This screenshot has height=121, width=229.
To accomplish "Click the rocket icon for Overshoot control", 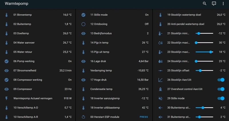I will tap(160, 89).
